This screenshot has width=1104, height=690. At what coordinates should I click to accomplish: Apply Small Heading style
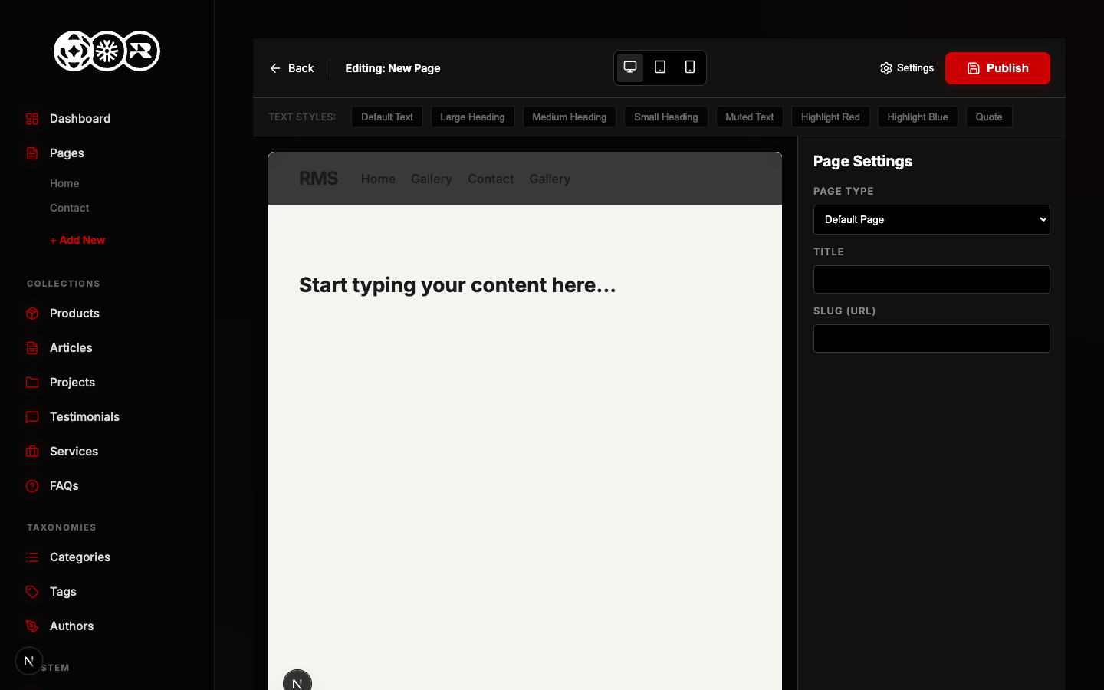click(666, 117)
